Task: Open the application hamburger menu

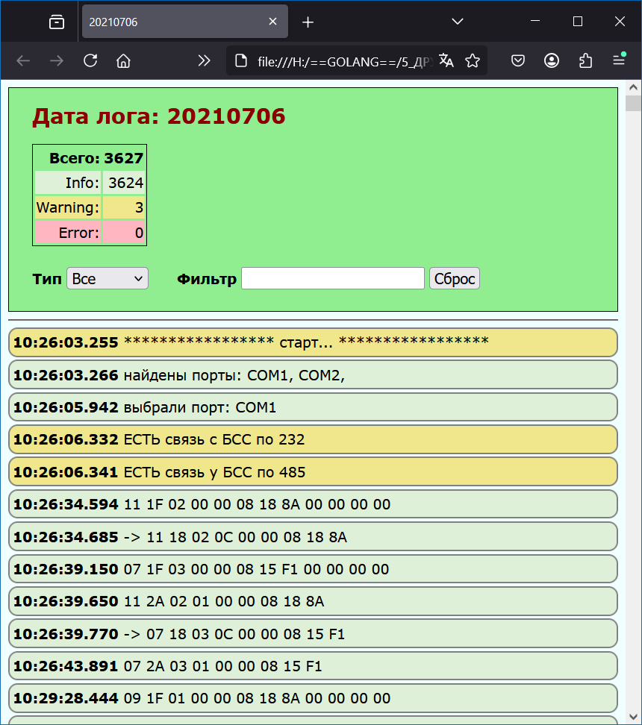Action: pyautogui.click(x=620, y=60)
